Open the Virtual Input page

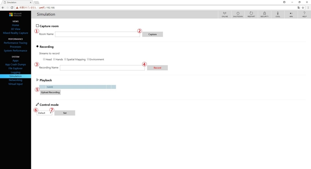15,84
